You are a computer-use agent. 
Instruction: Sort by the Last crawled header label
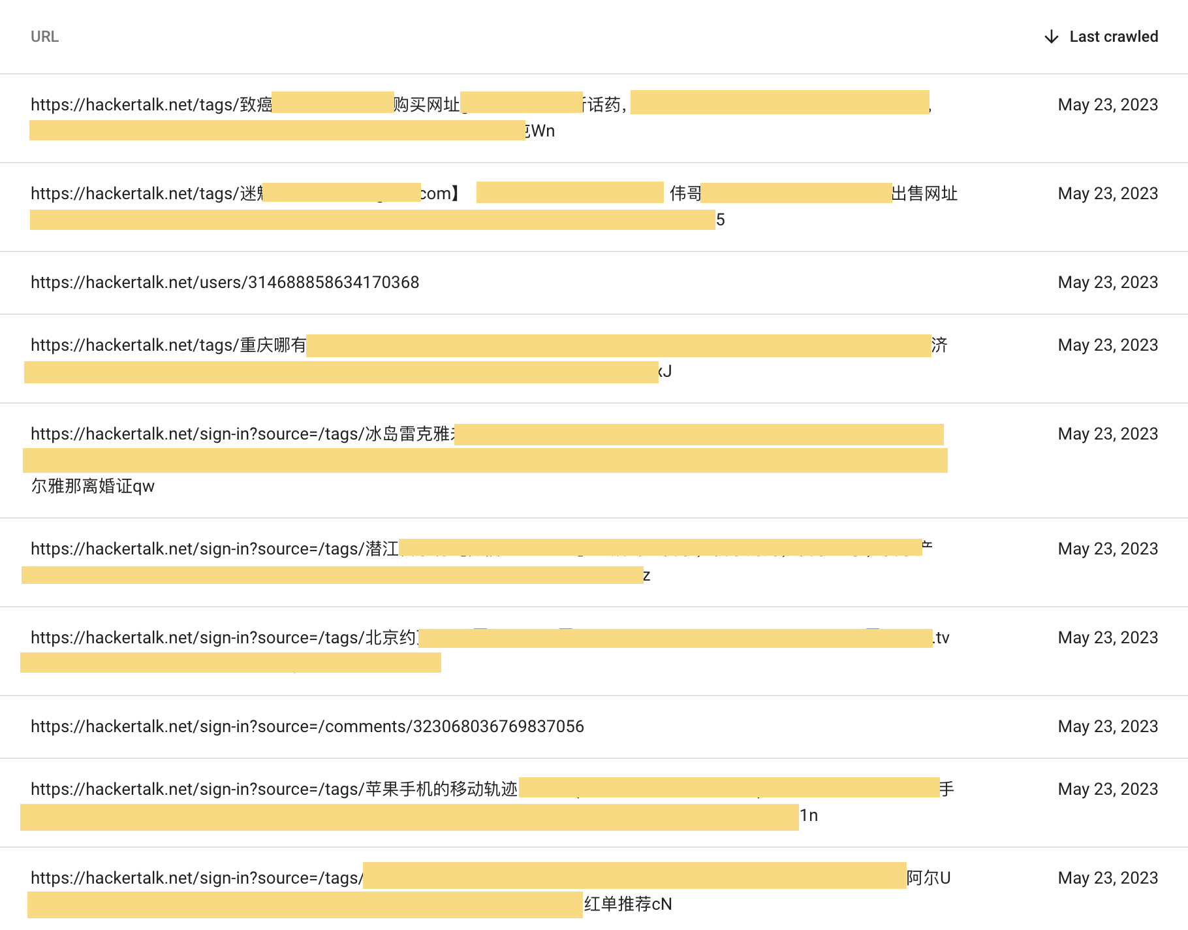point(1114,37)
